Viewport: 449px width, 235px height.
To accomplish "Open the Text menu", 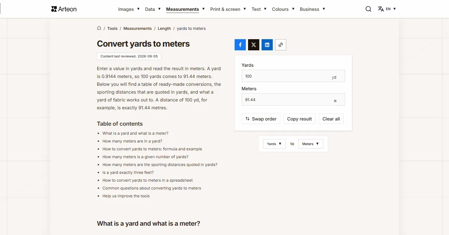I will [259, 9].
